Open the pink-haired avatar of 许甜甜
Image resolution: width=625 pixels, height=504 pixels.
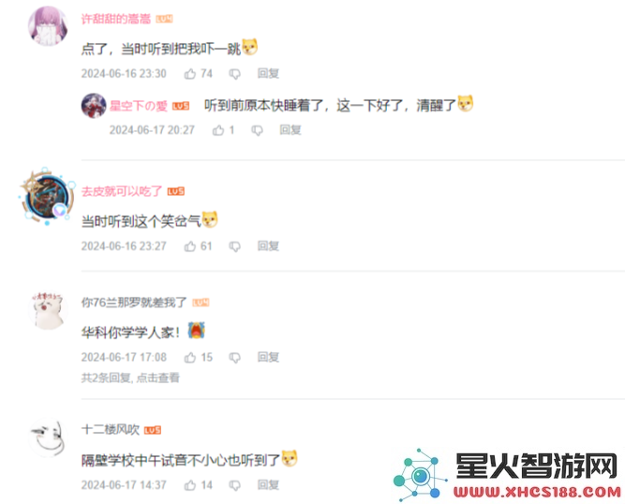(x=48, y=26)
